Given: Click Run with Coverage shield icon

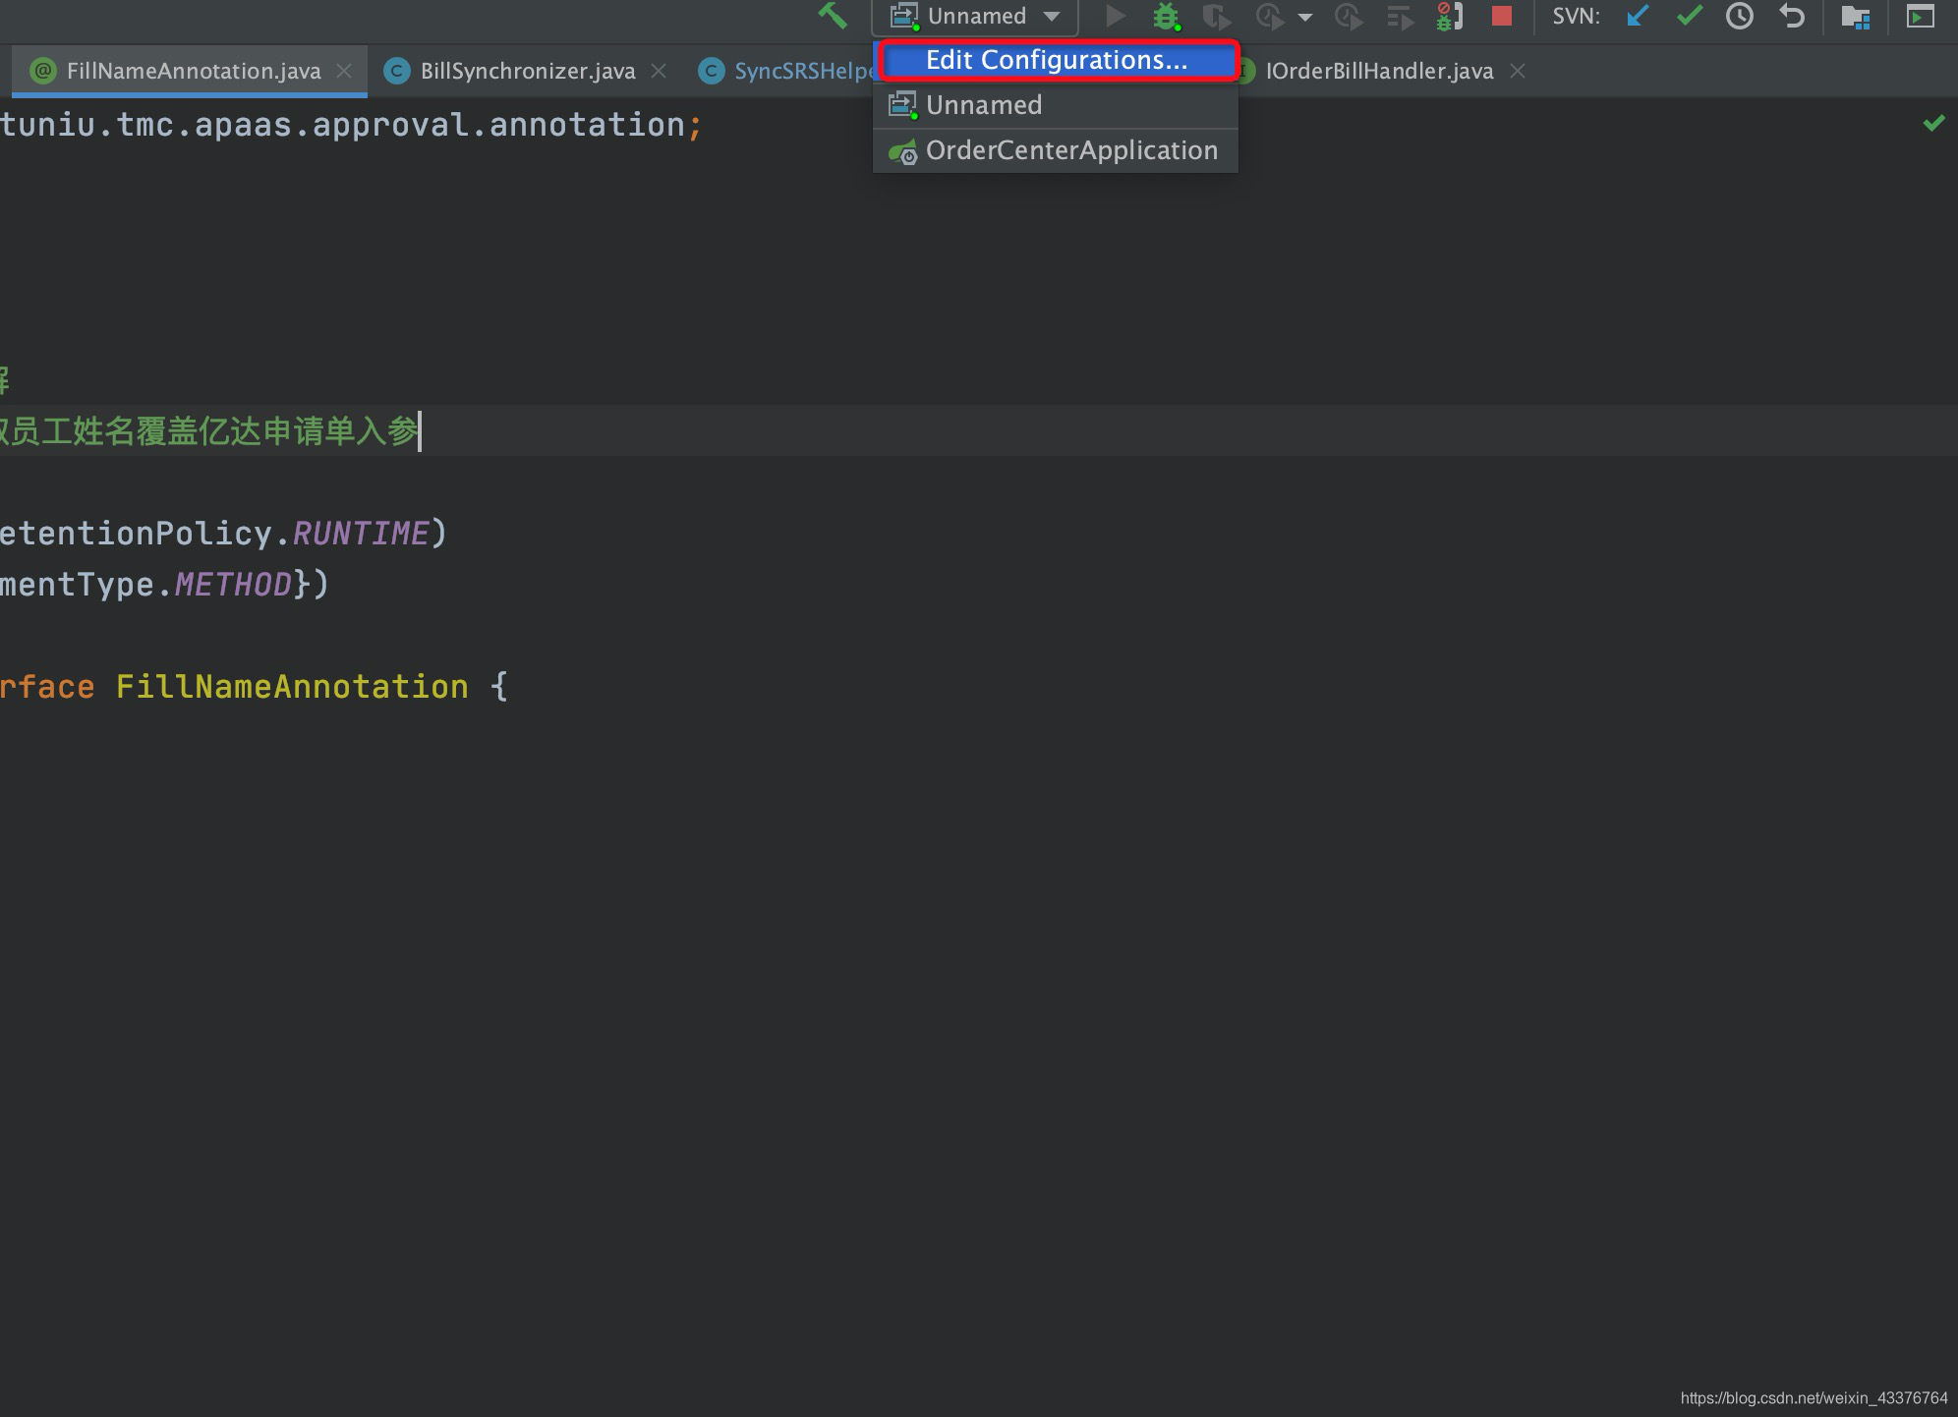Looking at the screenshot, I should [1216, 17].
